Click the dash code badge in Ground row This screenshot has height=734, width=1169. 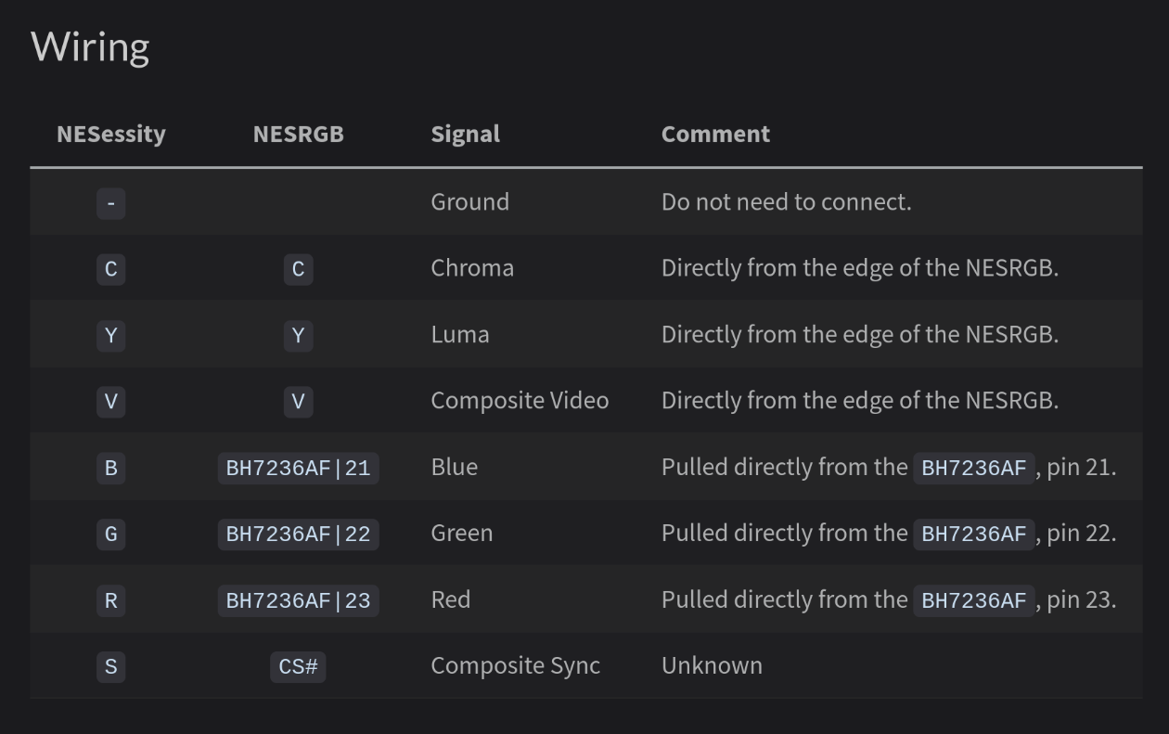click(x=110, y=202)
